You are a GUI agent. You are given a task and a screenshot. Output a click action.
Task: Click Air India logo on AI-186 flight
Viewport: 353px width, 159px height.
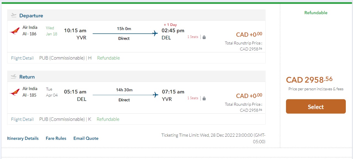coord(14,31)
